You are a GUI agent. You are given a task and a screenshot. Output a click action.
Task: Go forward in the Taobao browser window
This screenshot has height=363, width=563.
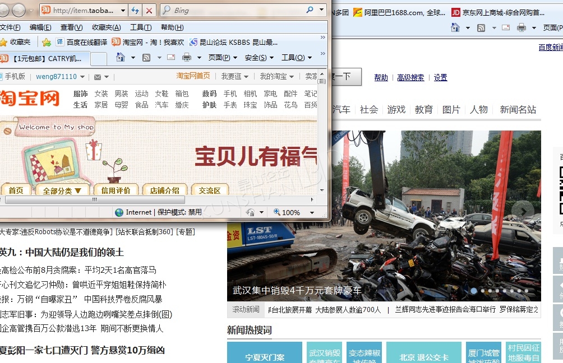[19, 11]
